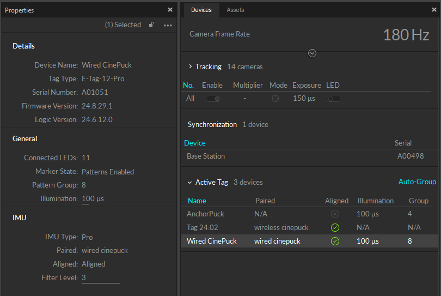The image size is (441, 296).
Task: Toggle the Enable switch for all cameras
Action: [213, 99]
